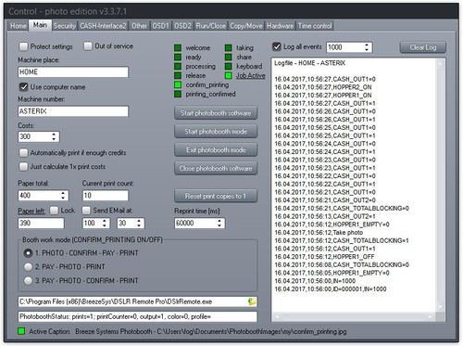463x346 pixels.
Task: Click the keyboard status indicator
Action: click(229, 66)
